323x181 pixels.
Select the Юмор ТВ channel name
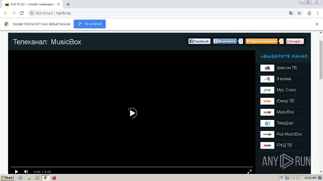click(x=285, y=101)
